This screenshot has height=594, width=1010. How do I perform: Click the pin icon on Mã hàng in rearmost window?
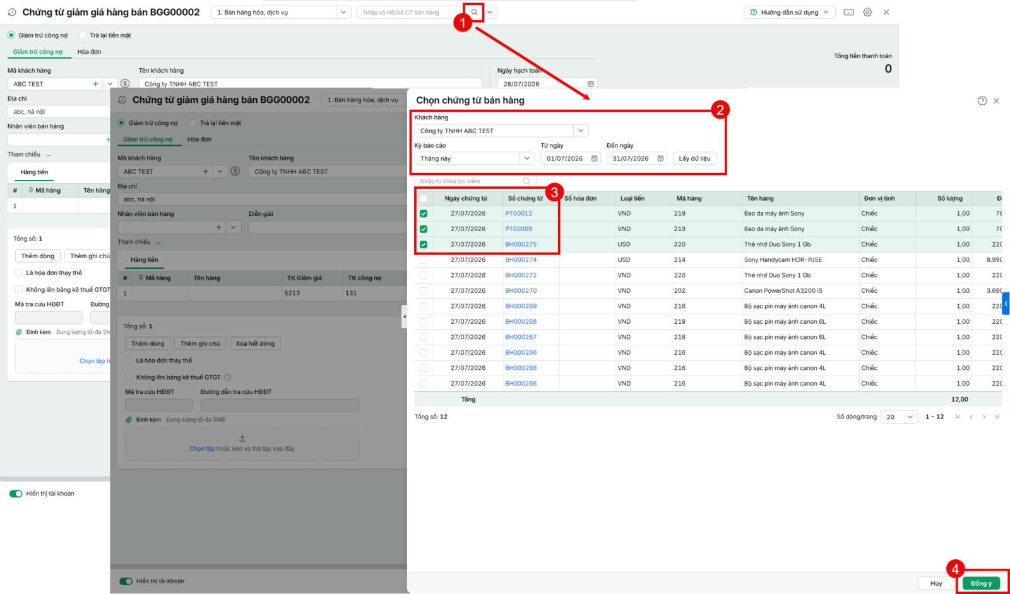coord(31,190)
